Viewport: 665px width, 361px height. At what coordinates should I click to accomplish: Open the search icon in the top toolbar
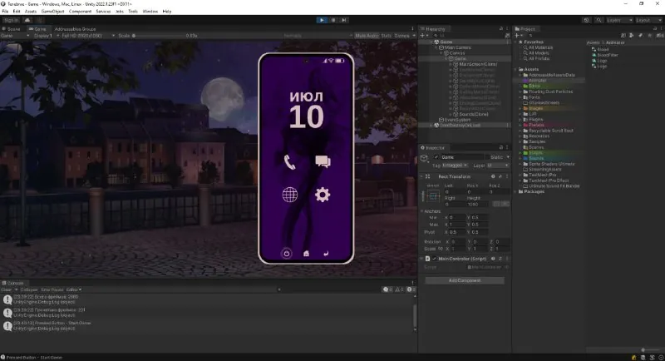598,20
